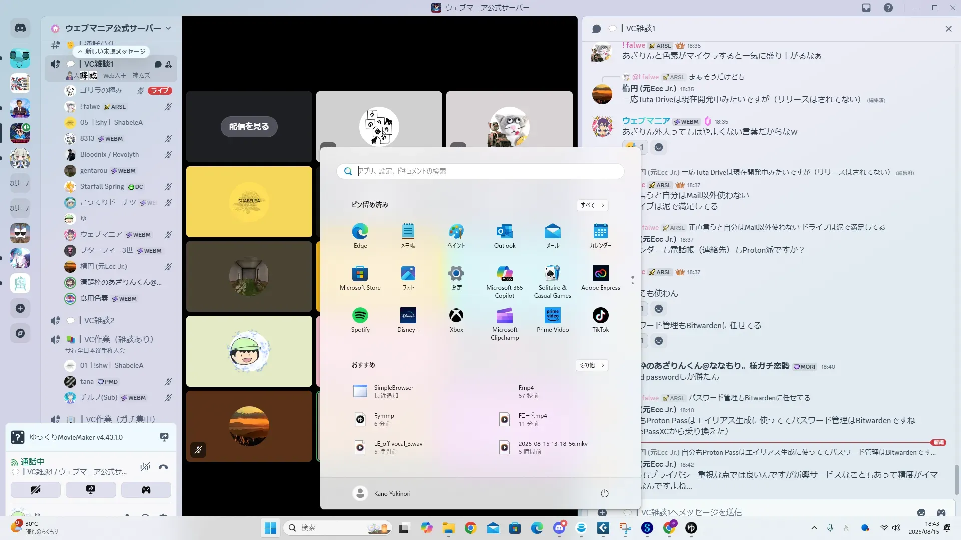This screenshot has width=961, height=540.
Task: Open Discord direct messages home icon
Action: [20, 28]
